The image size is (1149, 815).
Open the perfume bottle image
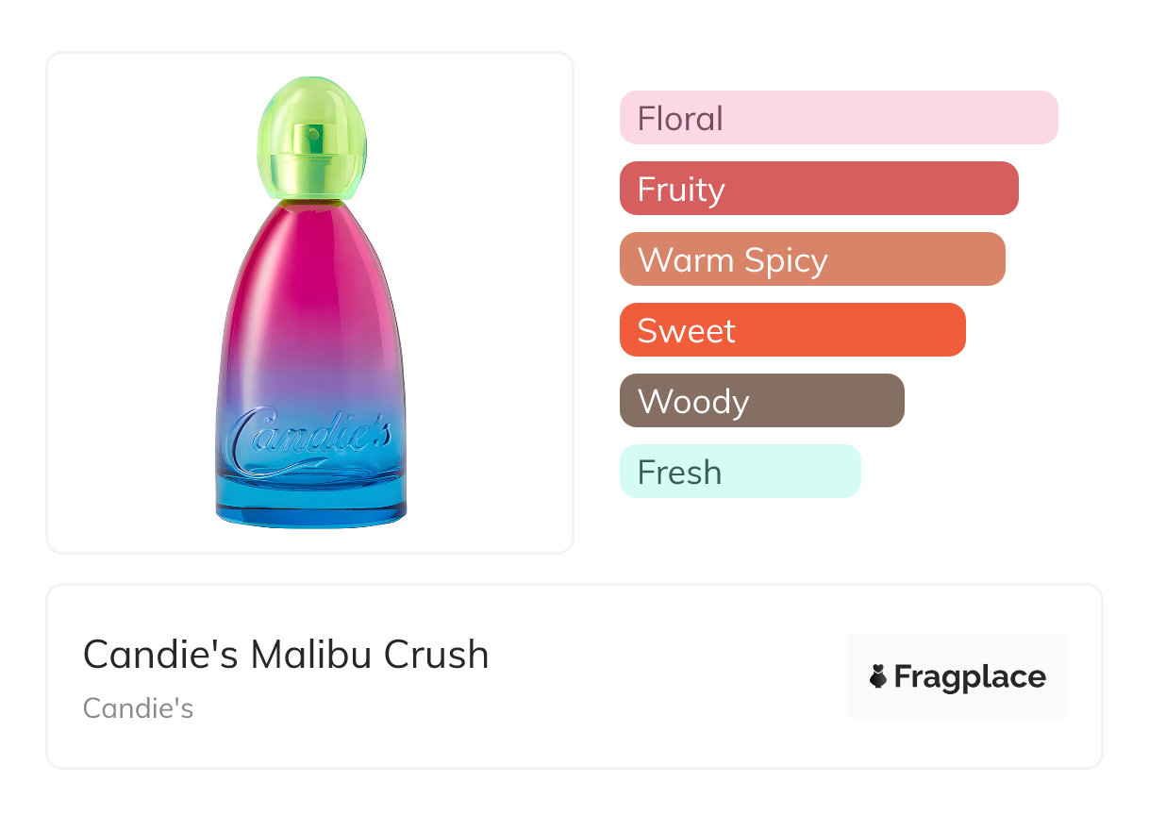[310, 302]
